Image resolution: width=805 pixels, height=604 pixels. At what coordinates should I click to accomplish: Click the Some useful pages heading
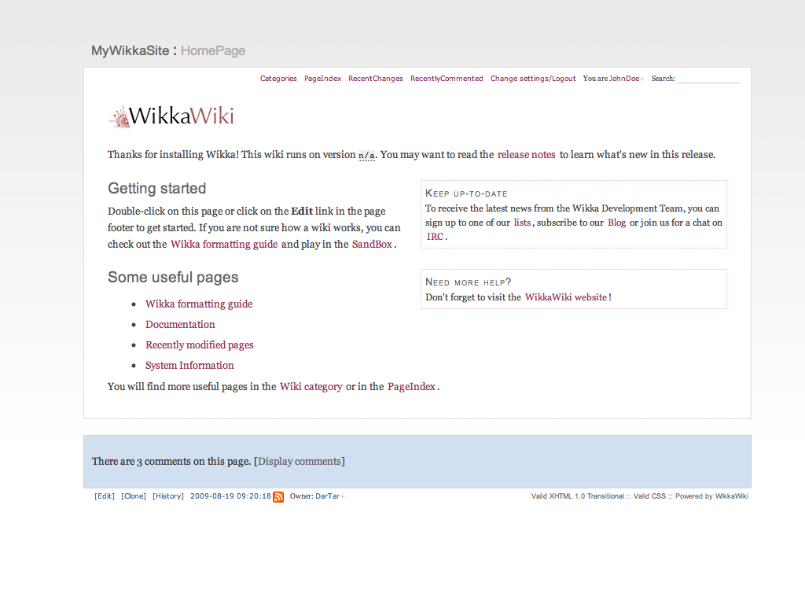(173, 278)
